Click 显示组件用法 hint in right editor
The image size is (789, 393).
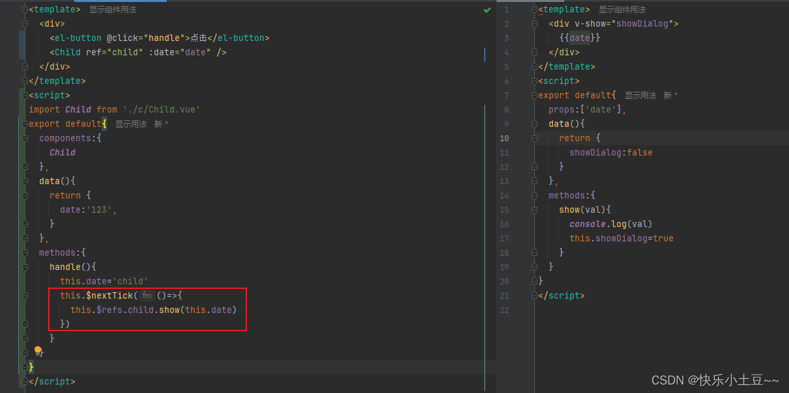[622, 10]
